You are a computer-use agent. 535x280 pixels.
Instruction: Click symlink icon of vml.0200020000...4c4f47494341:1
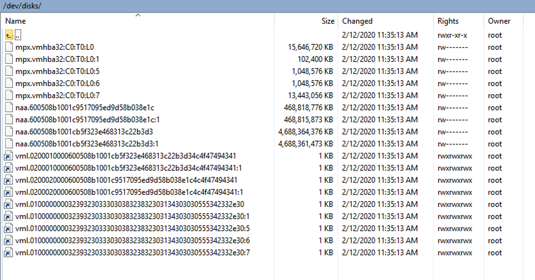click(x=8, y=192)
